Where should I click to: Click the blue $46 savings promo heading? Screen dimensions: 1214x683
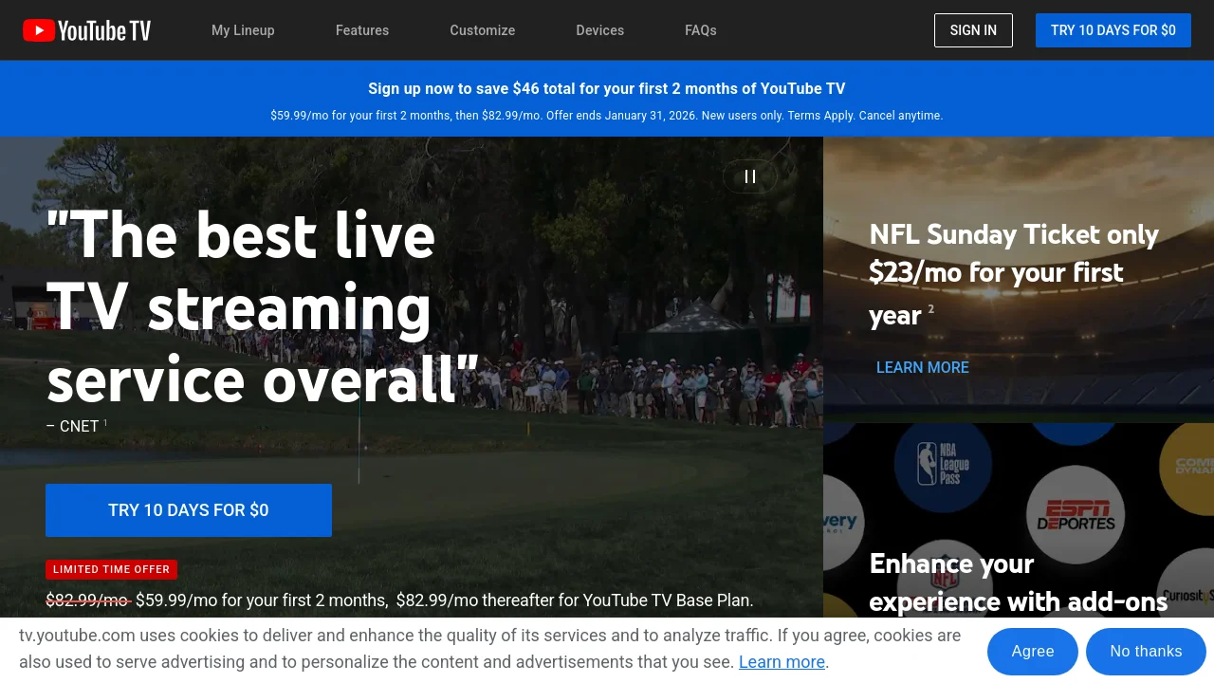click(x=607, y=88)
